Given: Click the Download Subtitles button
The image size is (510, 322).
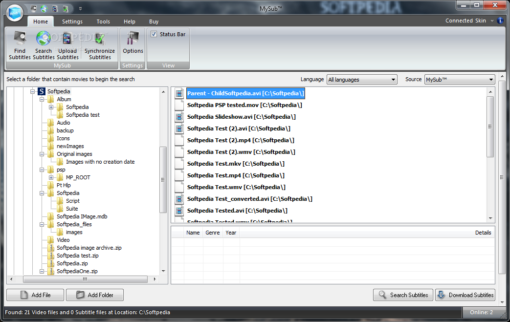Looking at the screenshot, I should [x=465, y=295].
